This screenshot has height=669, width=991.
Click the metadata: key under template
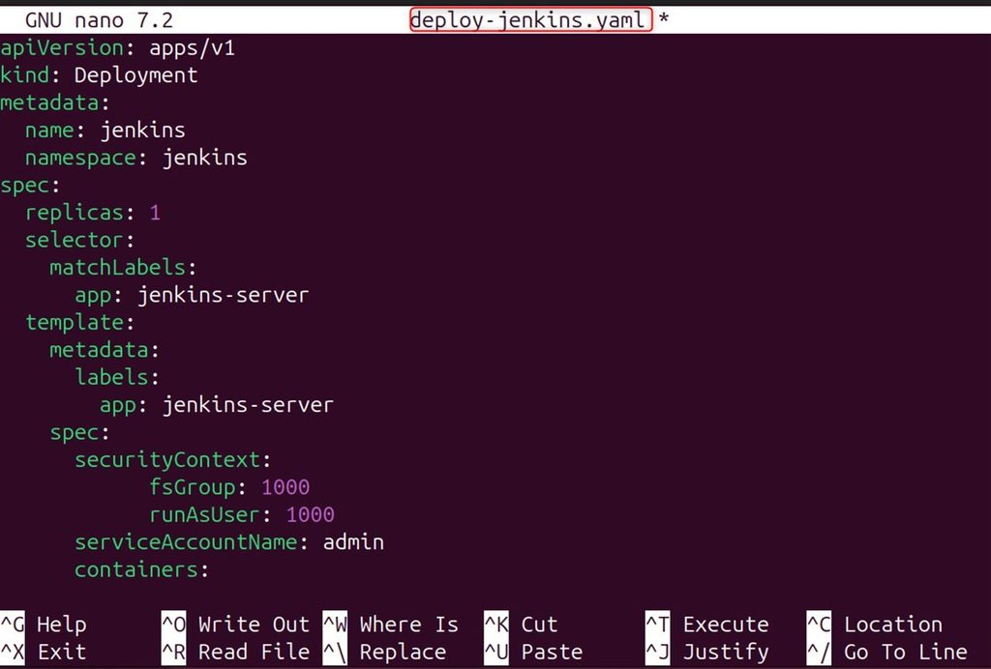(105, 350)
